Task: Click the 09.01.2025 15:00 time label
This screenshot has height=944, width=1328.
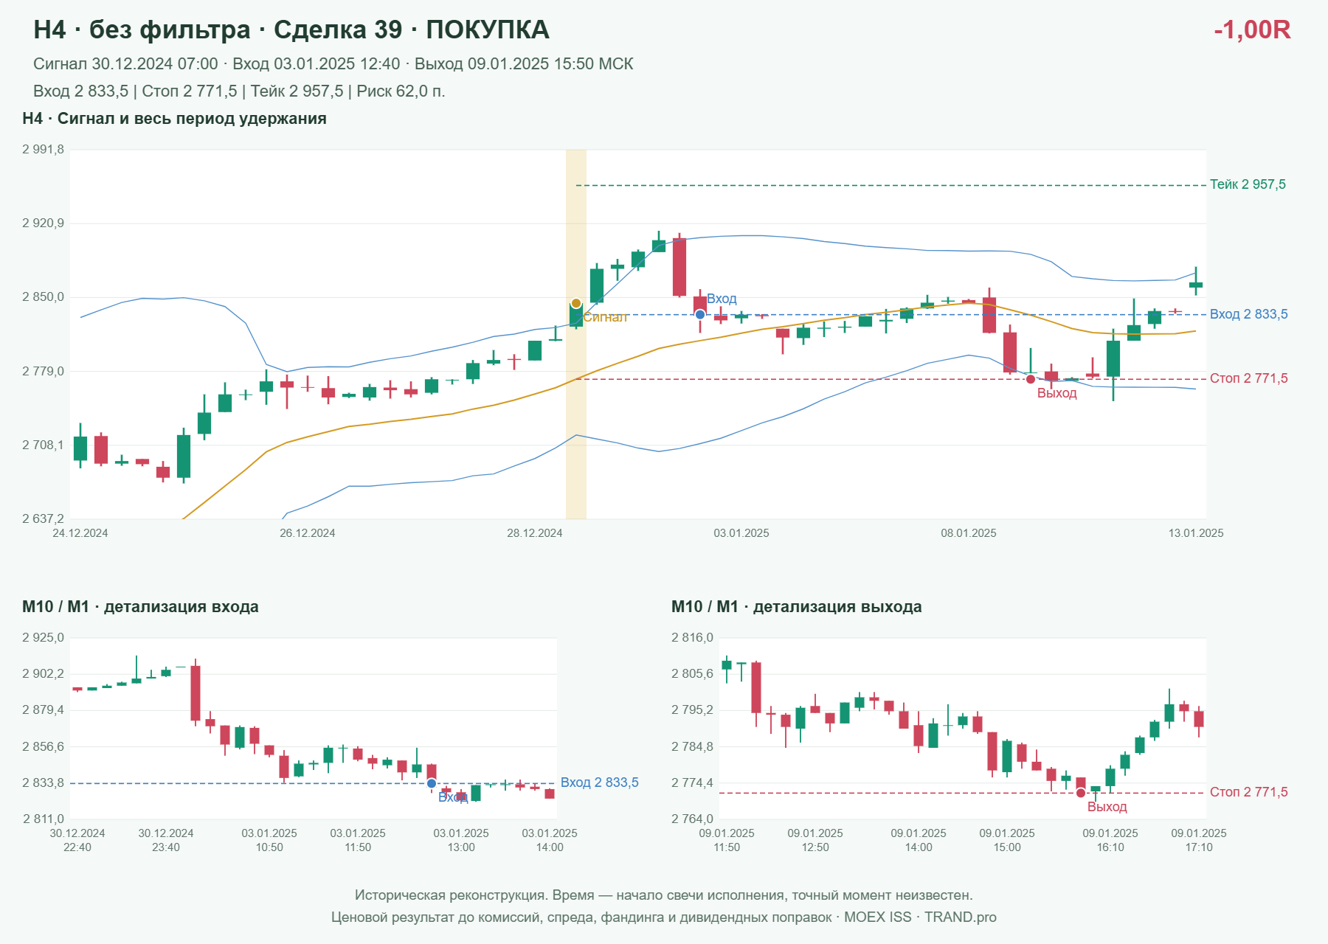Action: pyautogui.click(x=1007, y=840)
